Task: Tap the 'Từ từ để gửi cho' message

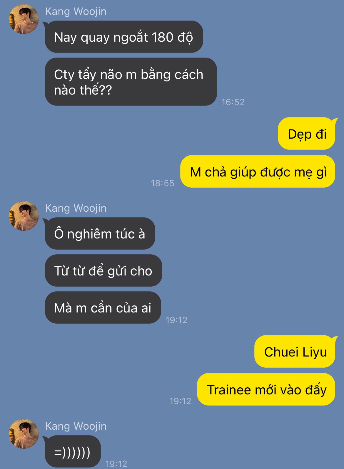Action: [x=103, y=270]
